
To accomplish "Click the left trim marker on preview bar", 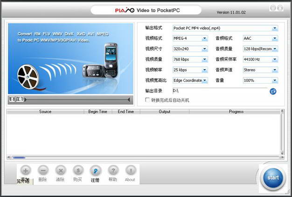I will click(x=25, y=100).
